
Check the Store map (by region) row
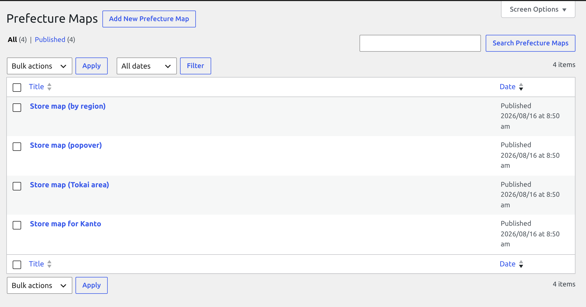[17, 107]
